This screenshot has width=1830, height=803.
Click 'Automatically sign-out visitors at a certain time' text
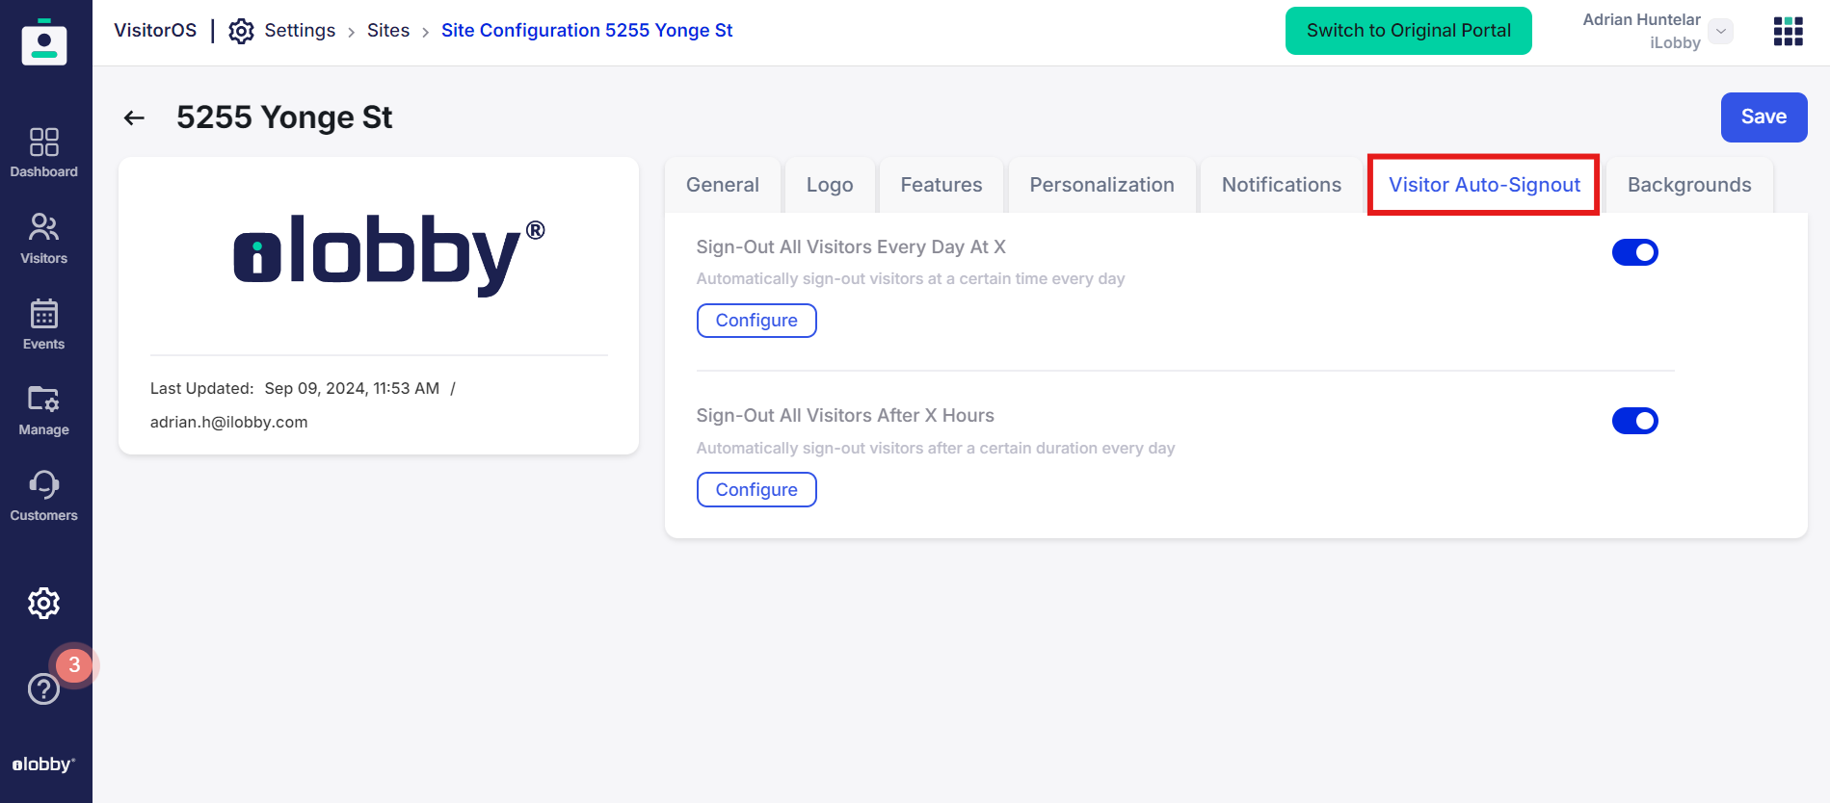911,278
